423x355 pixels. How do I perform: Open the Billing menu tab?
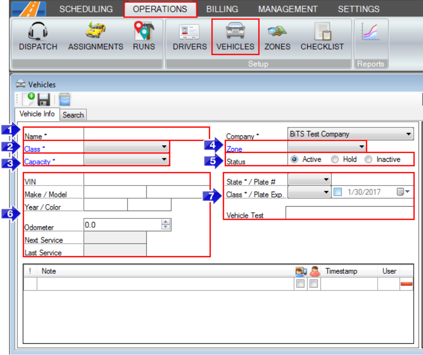coord(222,9)
